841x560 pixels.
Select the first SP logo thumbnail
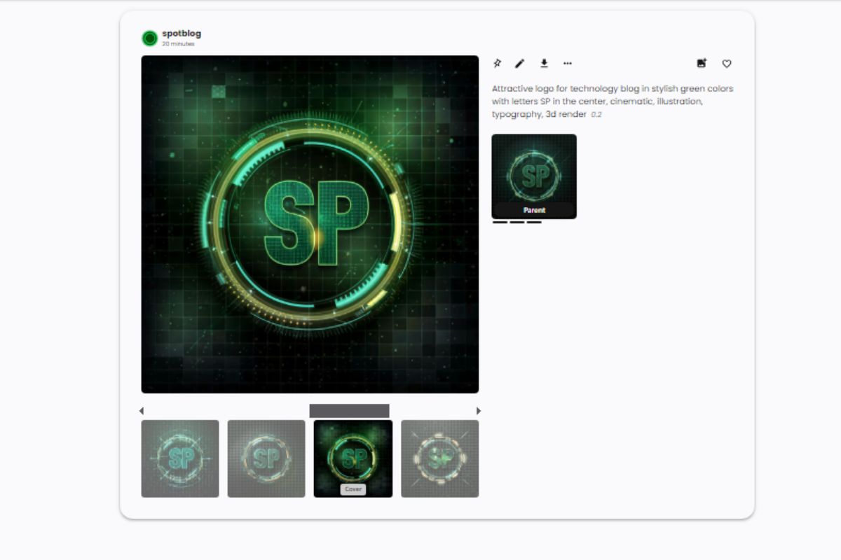tap(180, 458)
